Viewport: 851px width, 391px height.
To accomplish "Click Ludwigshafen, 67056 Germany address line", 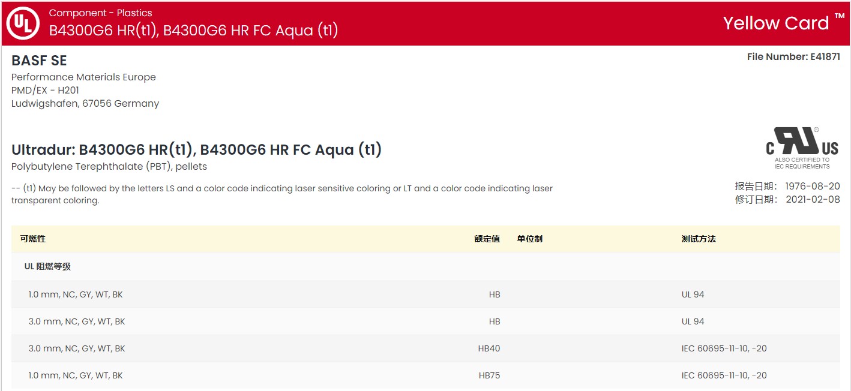I will [85, 104].
